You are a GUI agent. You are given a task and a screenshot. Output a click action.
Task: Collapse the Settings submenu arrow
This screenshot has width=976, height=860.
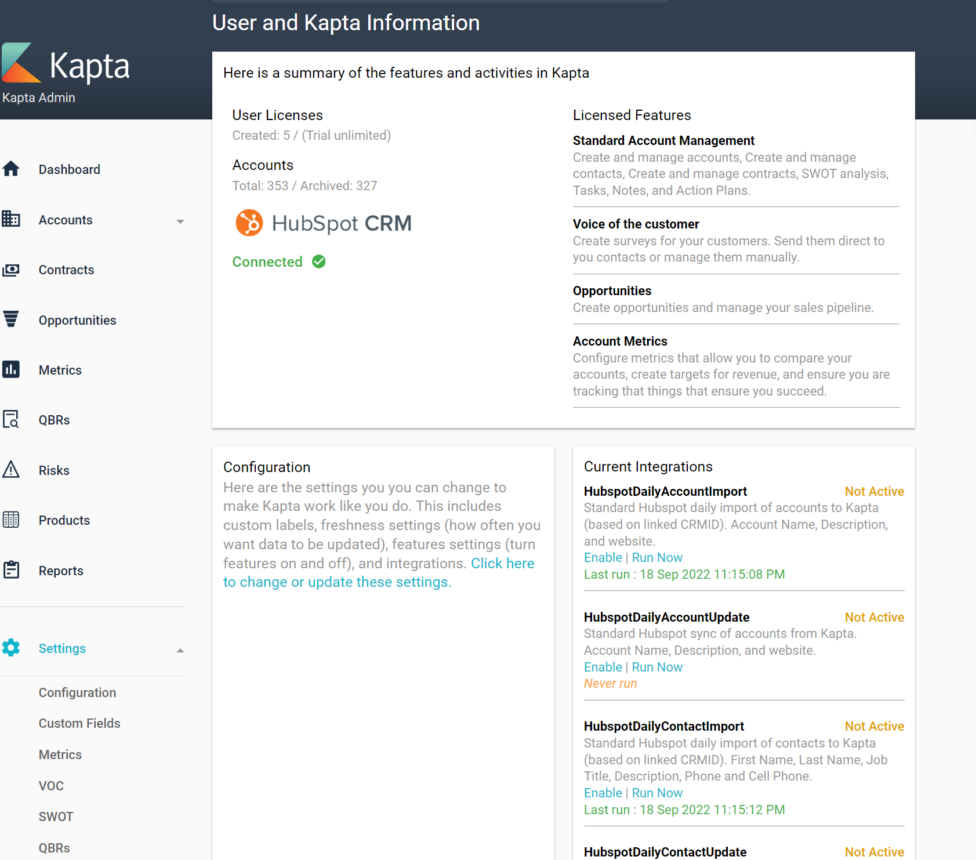tap(180, 650)
